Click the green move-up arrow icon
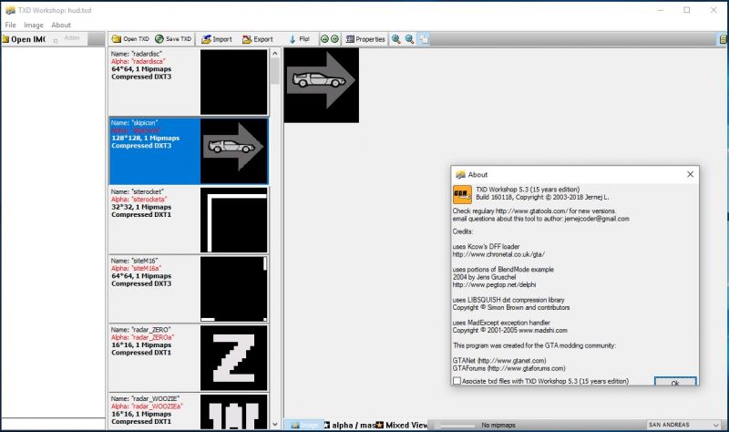 tap(324, 39)
